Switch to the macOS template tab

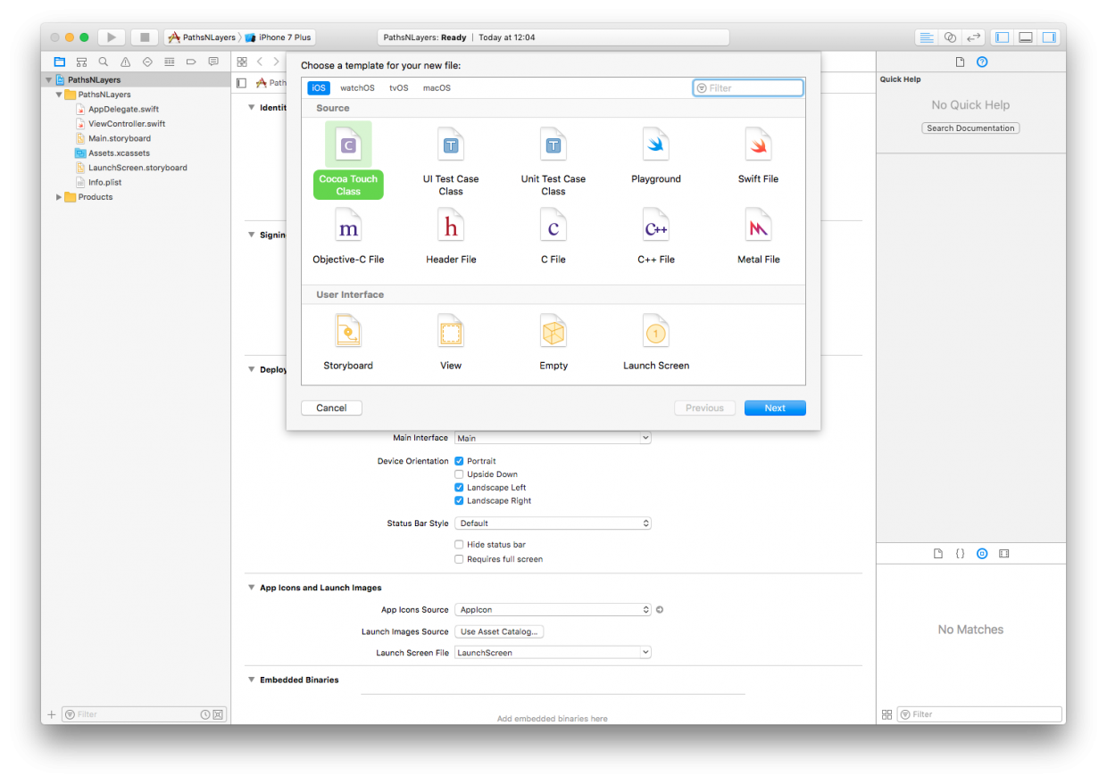click(437, 88)
